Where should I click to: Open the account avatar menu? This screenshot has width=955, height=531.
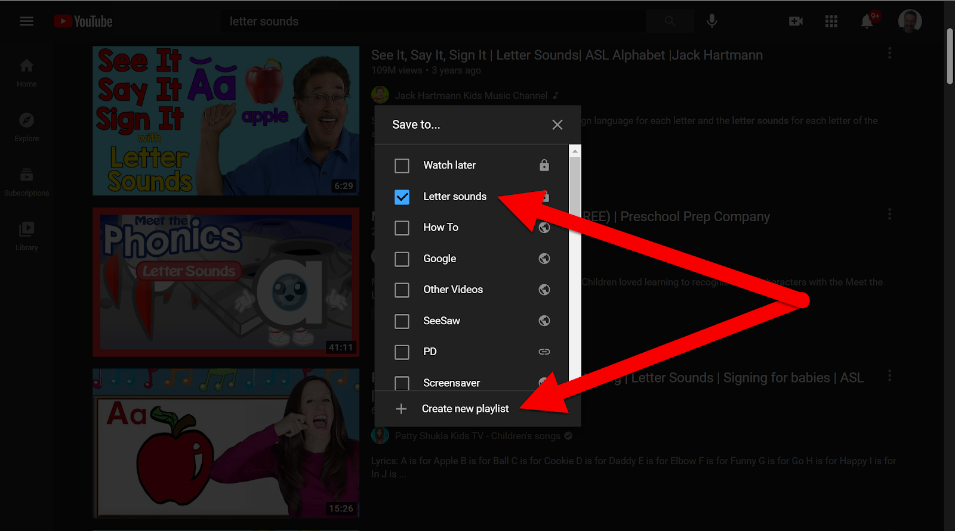coord(910,21)
